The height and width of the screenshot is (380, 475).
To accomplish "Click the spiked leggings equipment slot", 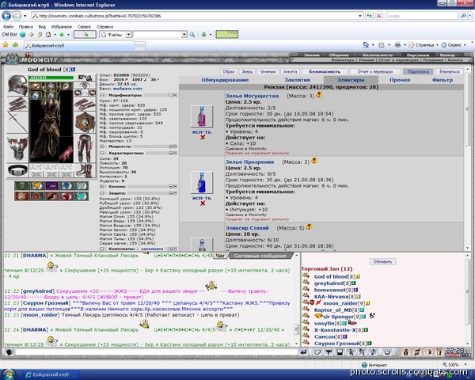I will [x=85, y=149].
